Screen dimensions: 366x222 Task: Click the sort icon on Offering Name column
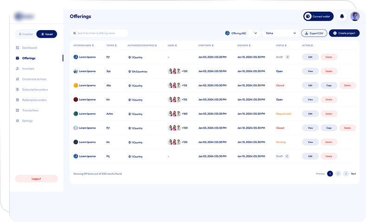[93, 46]
